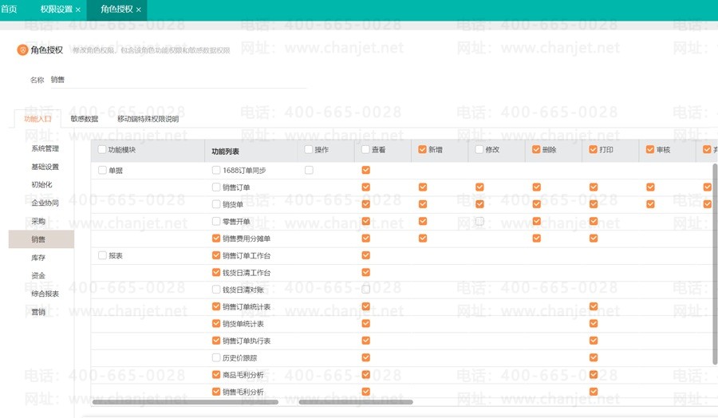718x418 pixels.
Task: Open the 首页 tab
Action: 9,9
